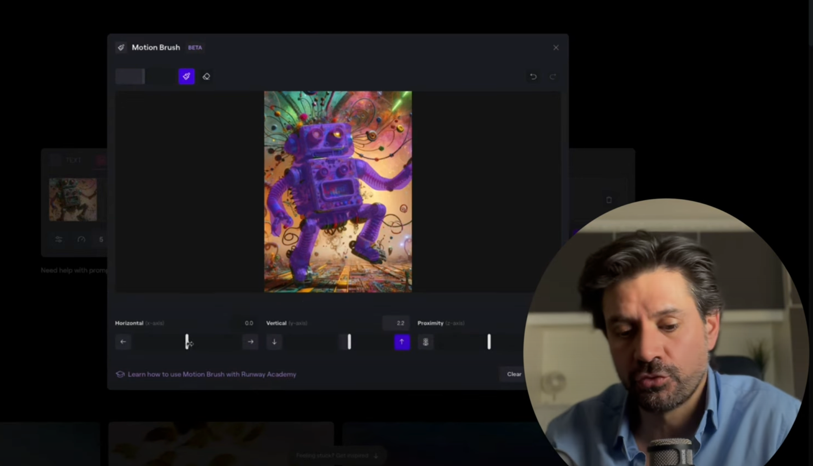Edit the Horizontal value field 0.0
The height and width of the screenshot is (466, 813).
246,323
